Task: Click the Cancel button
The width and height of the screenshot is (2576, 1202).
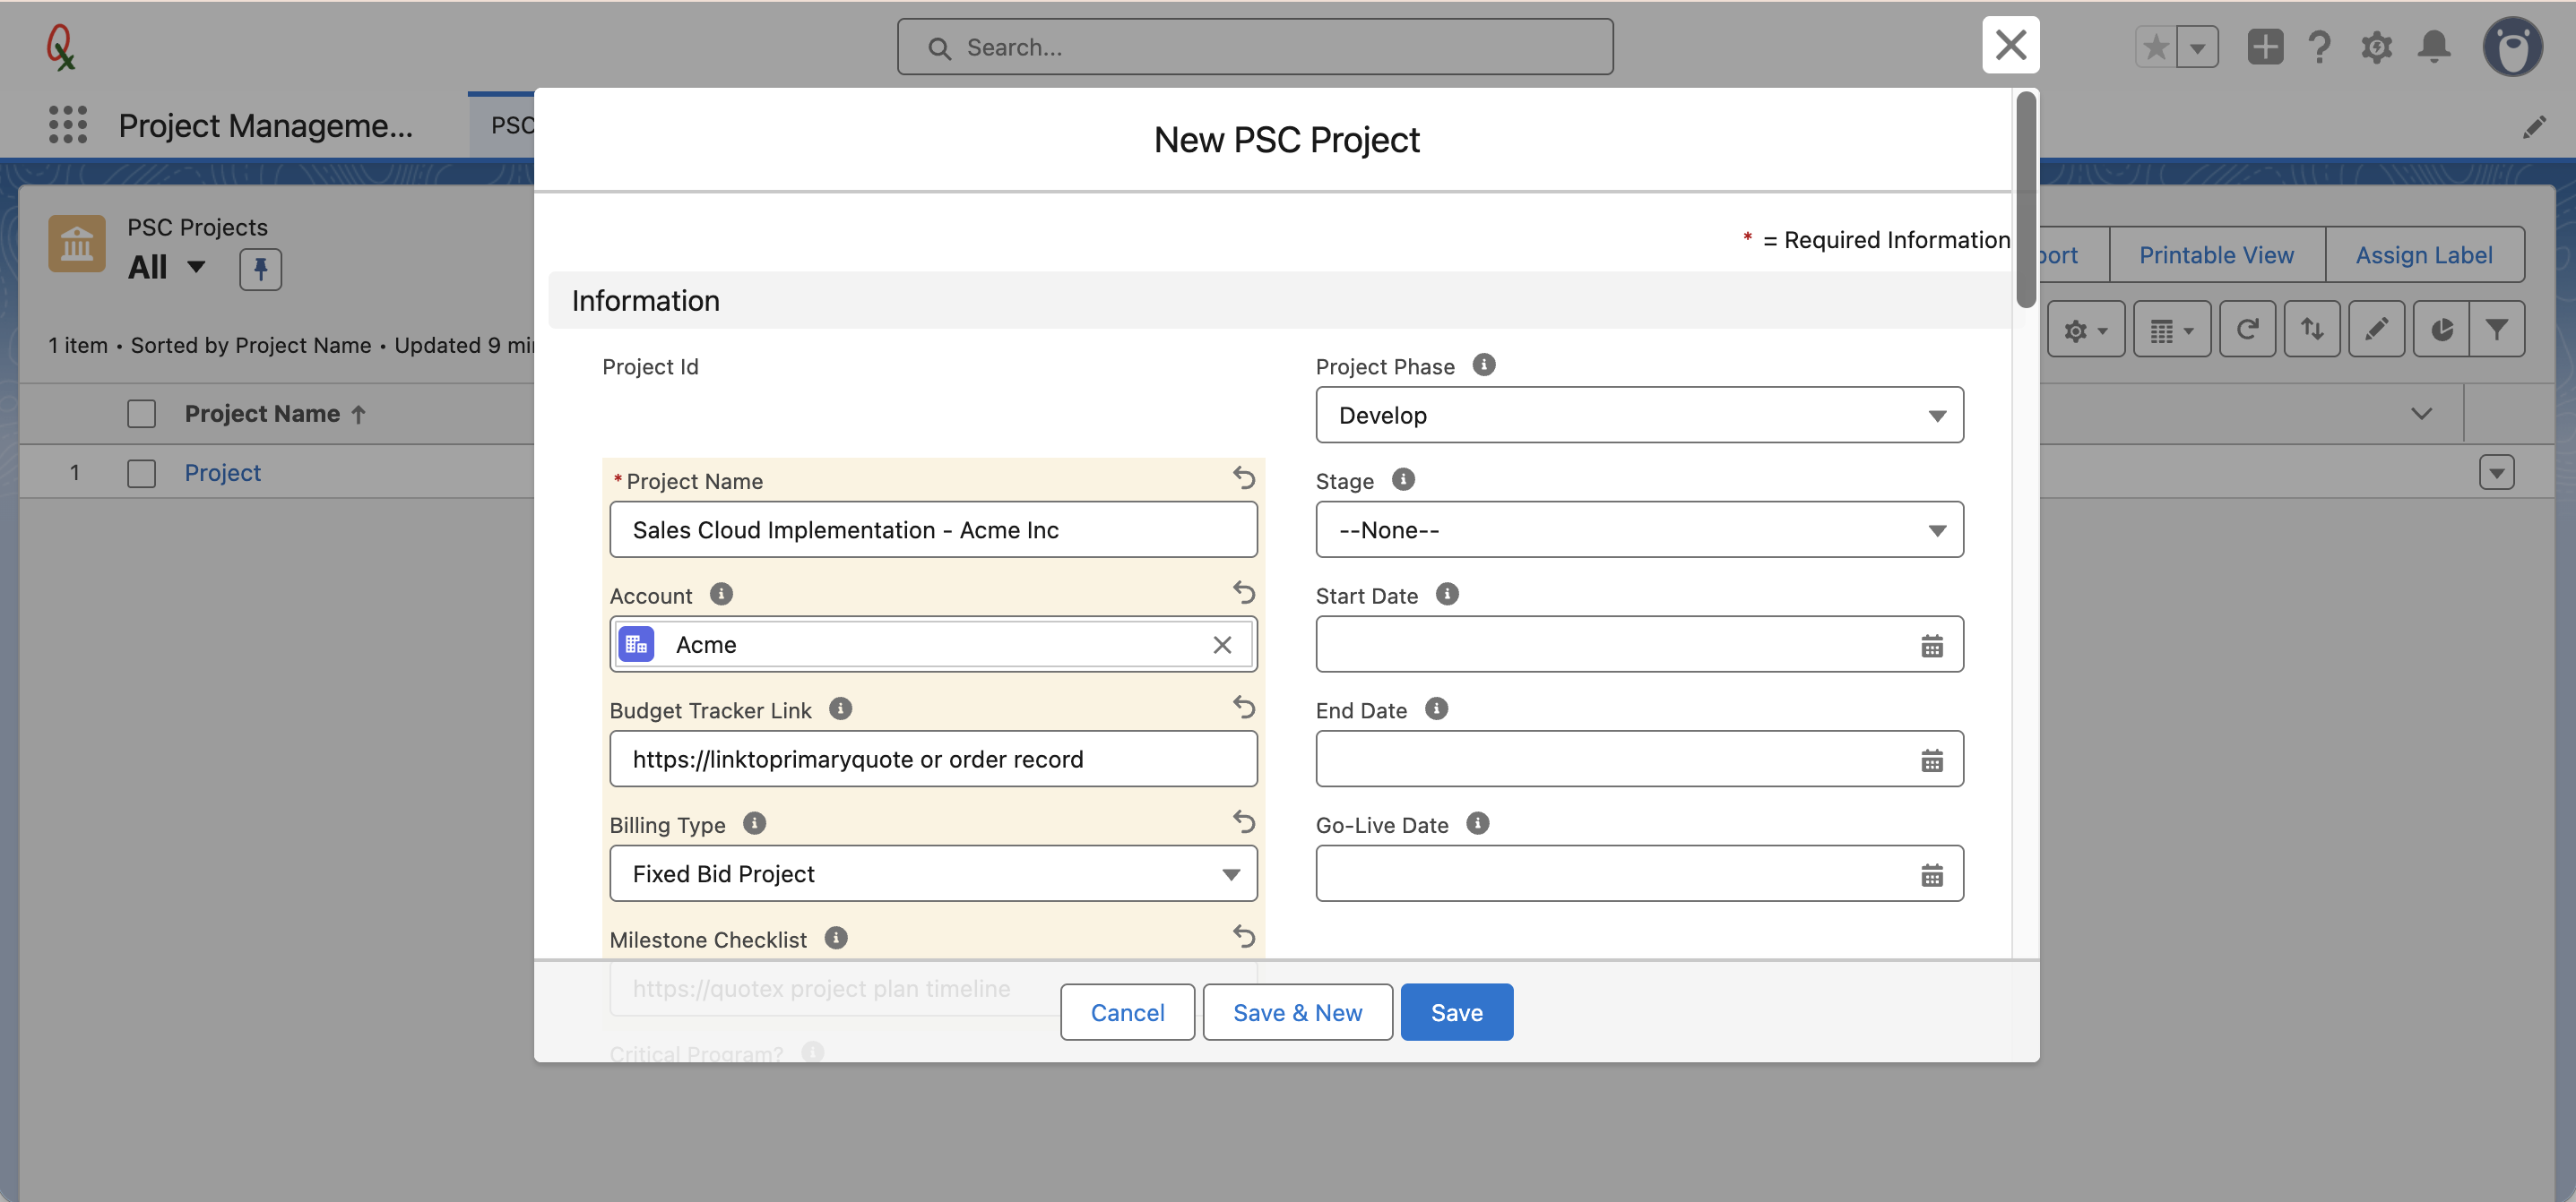Action: tap(1127, 1013)
